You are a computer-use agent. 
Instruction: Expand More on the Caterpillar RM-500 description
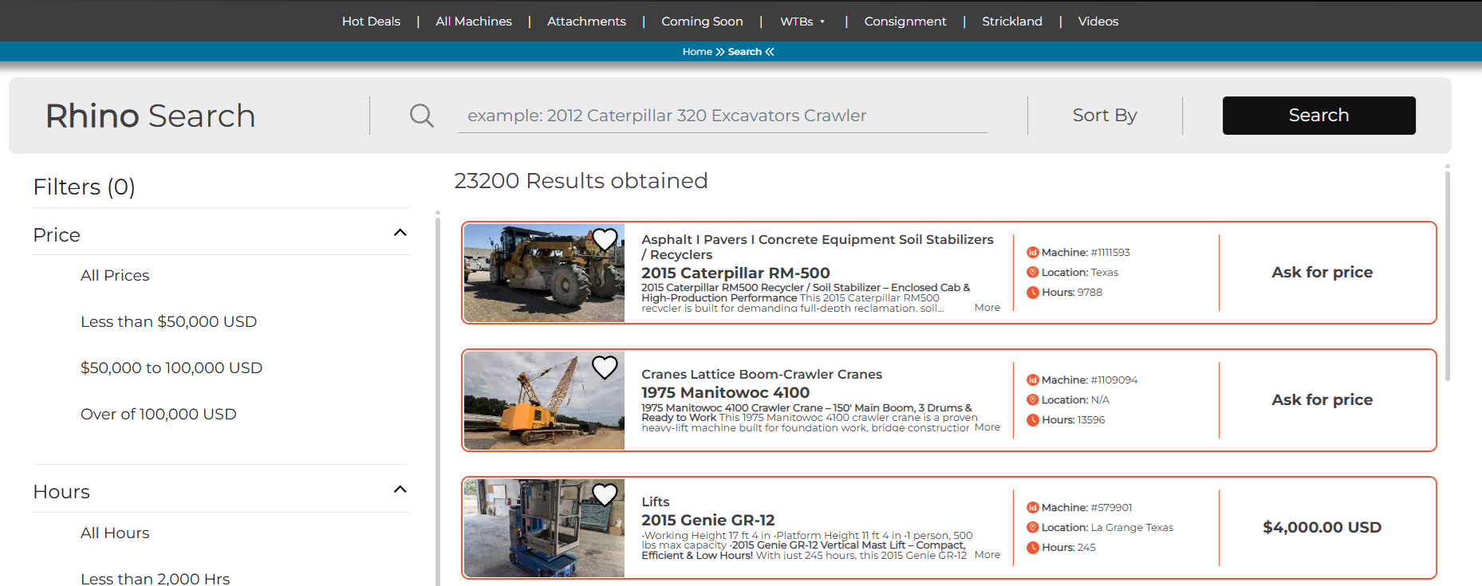(x=987, y=308)
